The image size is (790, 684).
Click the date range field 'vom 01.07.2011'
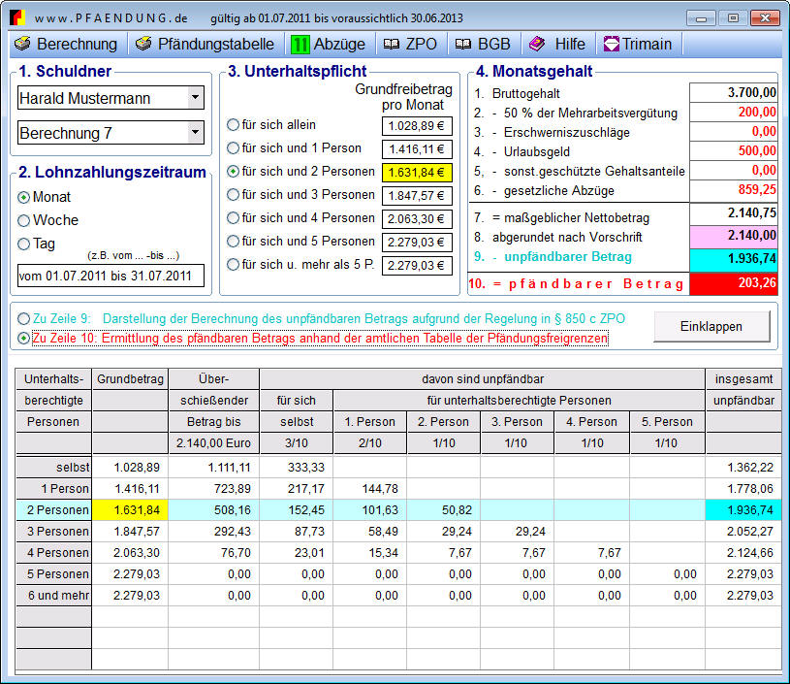(x=111, y=276)
